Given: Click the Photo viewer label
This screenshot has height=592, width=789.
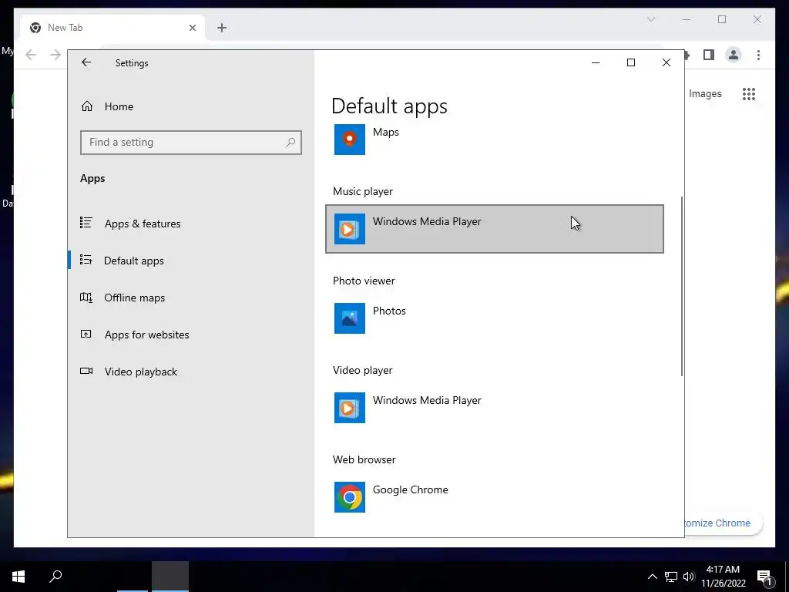Looking at the screenshot, I should click(364, 281).
